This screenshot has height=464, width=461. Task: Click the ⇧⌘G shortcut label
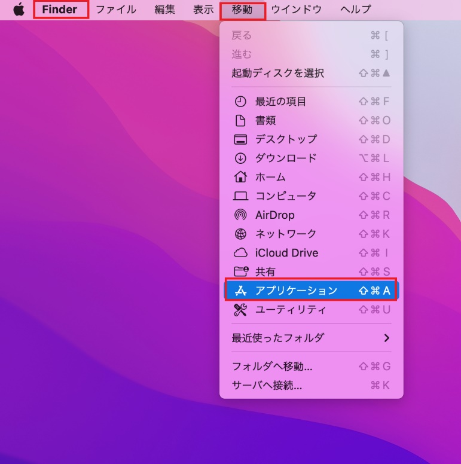(374, 367)
